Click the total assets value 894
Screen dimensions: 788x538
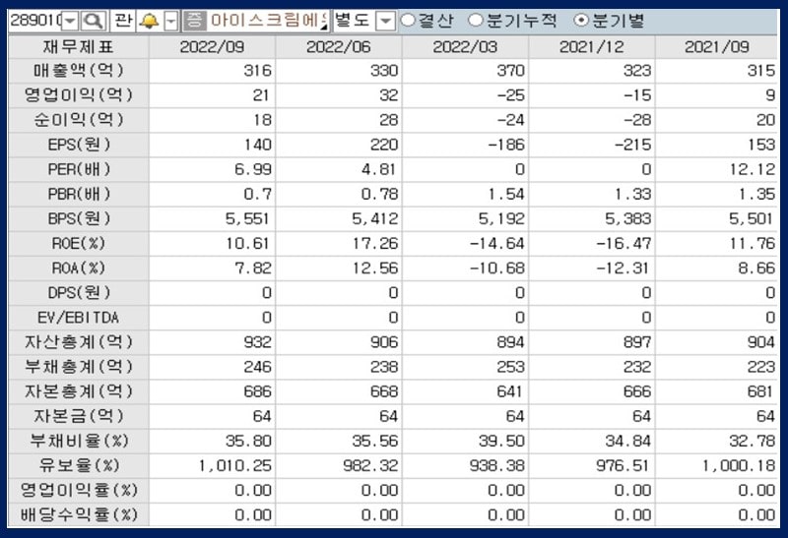511,342
